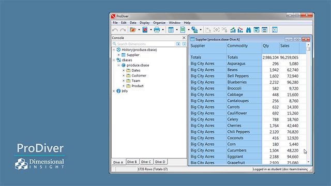Click the sort descending bars icon
The width and height of the screenshot is (331, 186).
coord(240,30)
